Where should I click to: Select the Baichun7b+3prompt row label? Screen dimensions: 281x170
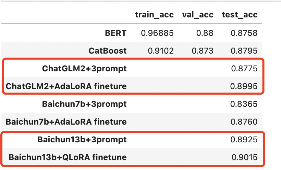pyautogui.click(x=84, y=104)
